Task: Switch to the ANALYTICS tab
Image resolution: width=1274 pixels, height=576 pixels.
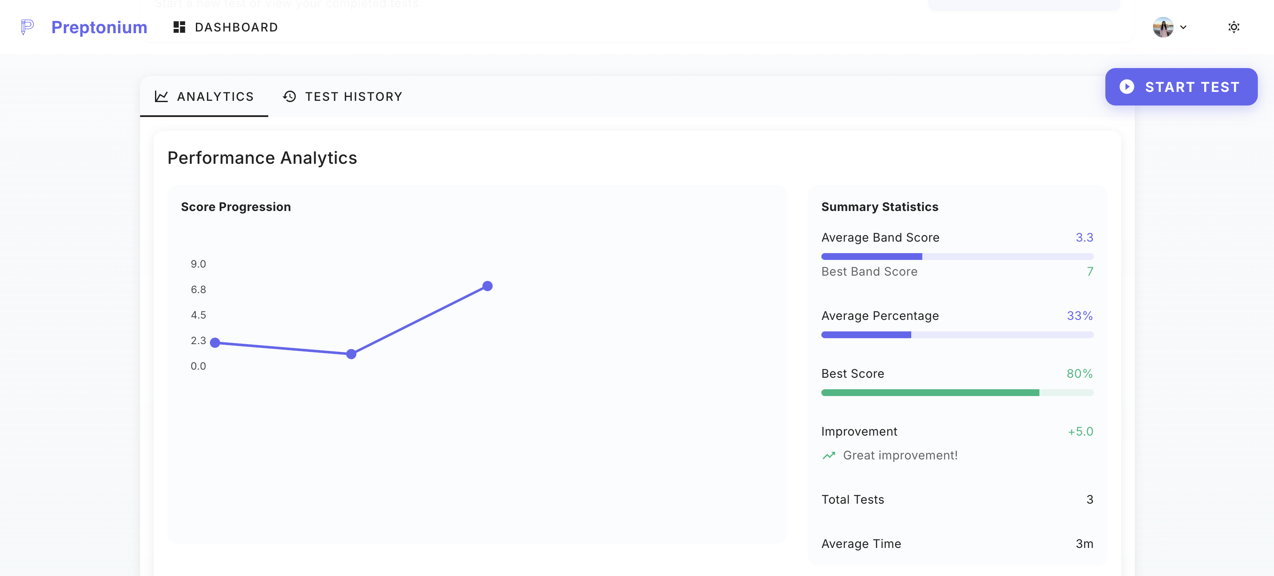Action: pyautogui.click(x=204, y=96)
